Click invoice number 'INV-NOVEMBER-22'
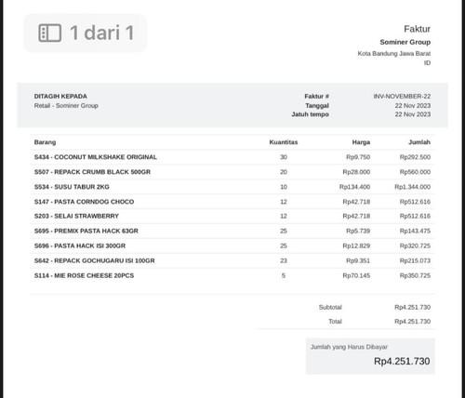The height and width of the screenshot is (398, 465). pos(402,97)
